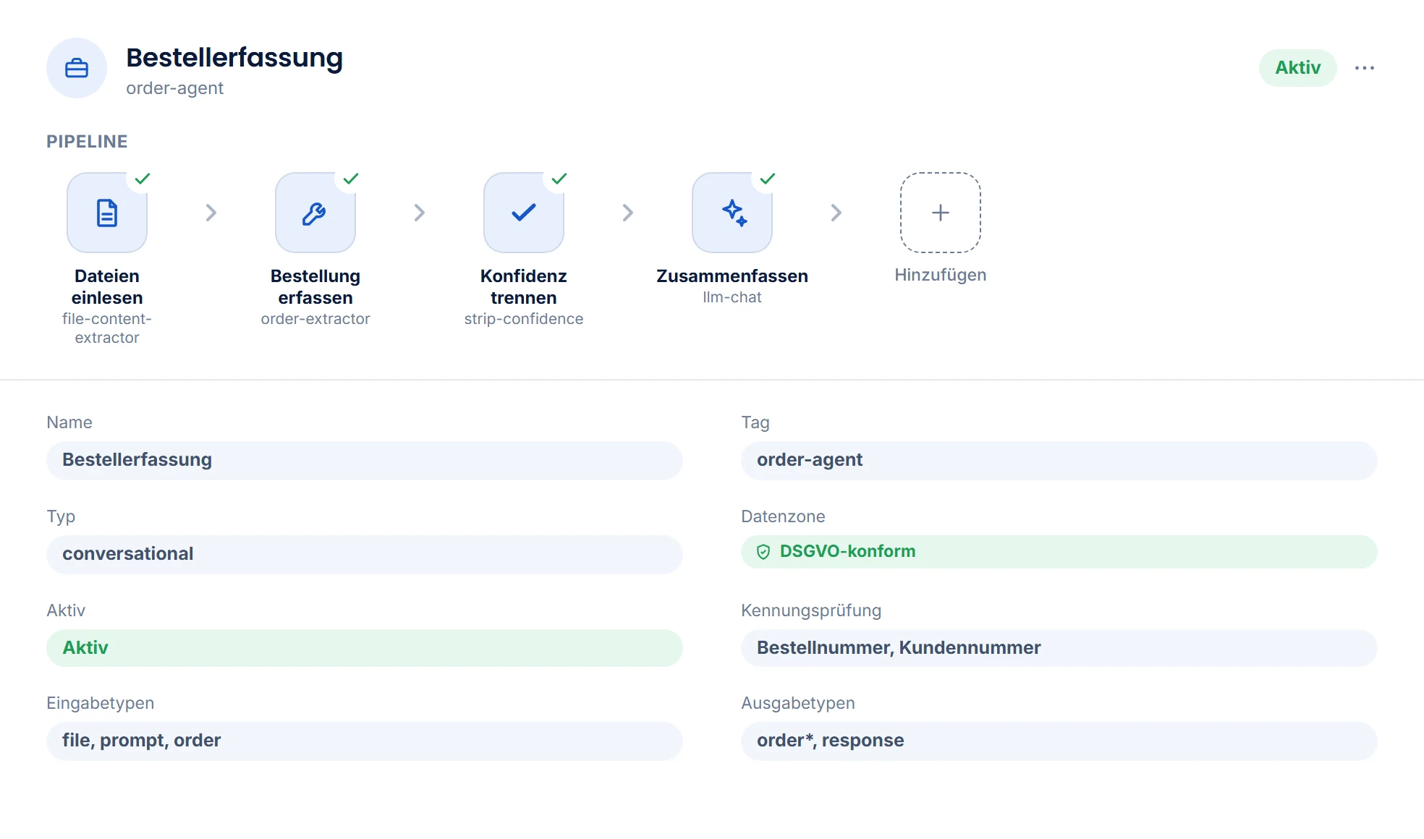Click the Hinzufügen label
Image resolution: width=1424 pixels, height=839 pixels.
pyautogui.click(x=941, y=275)
